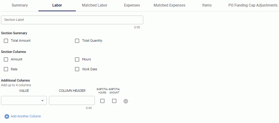Screen dimensions: 279x123
Task: Click the gray minus remove-column icon
Action: point(126,101)
